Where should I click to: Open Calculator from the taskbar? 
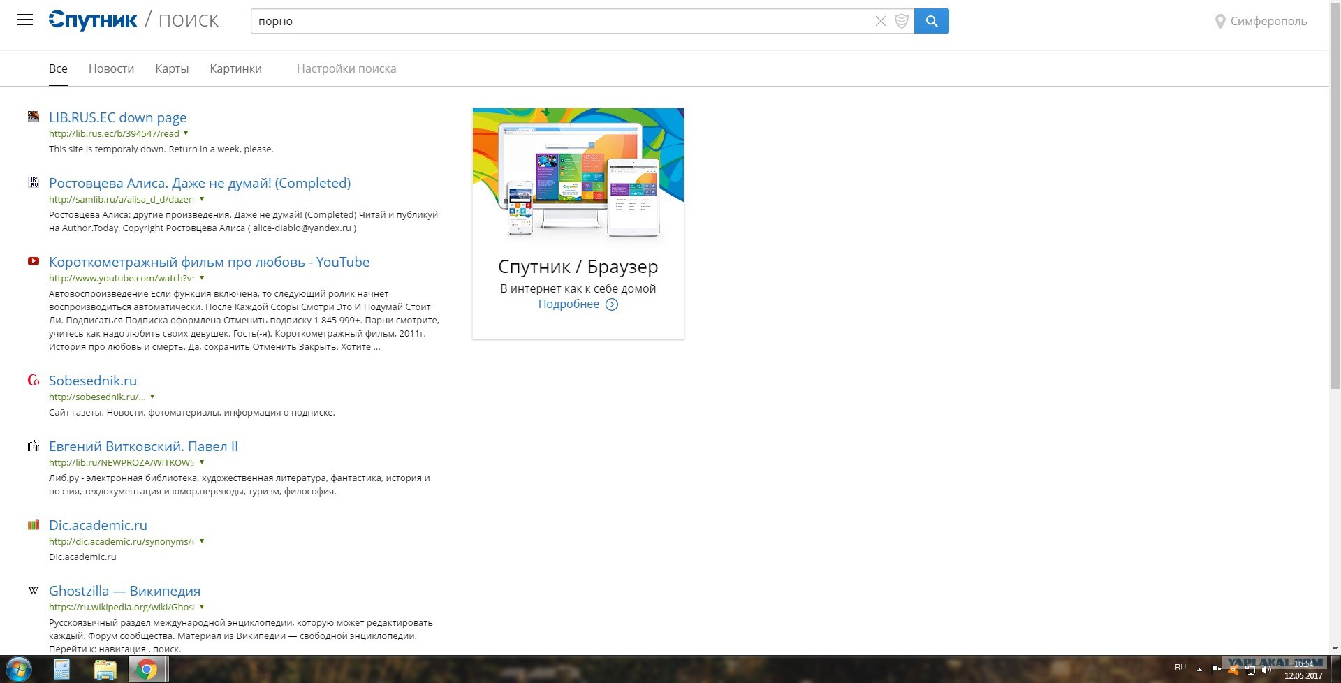tap(62, 670)
